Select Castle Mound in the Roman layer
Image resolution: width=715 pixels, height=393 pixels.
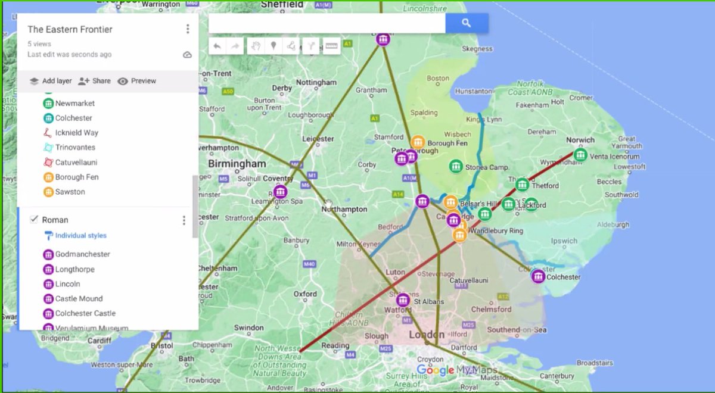79,298
